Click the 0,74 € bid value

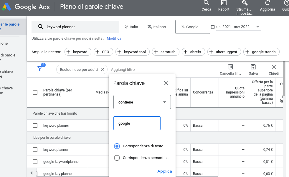tap(268, 150)
